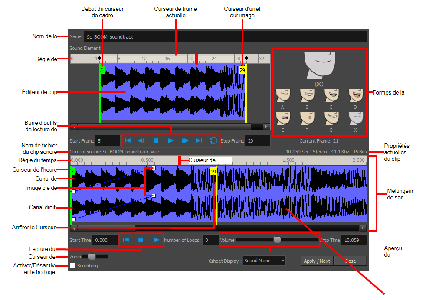Step forward one frame in Sound Element toolbar
Viewport: 426px width, 300px height.
click(x=185, y=140)
